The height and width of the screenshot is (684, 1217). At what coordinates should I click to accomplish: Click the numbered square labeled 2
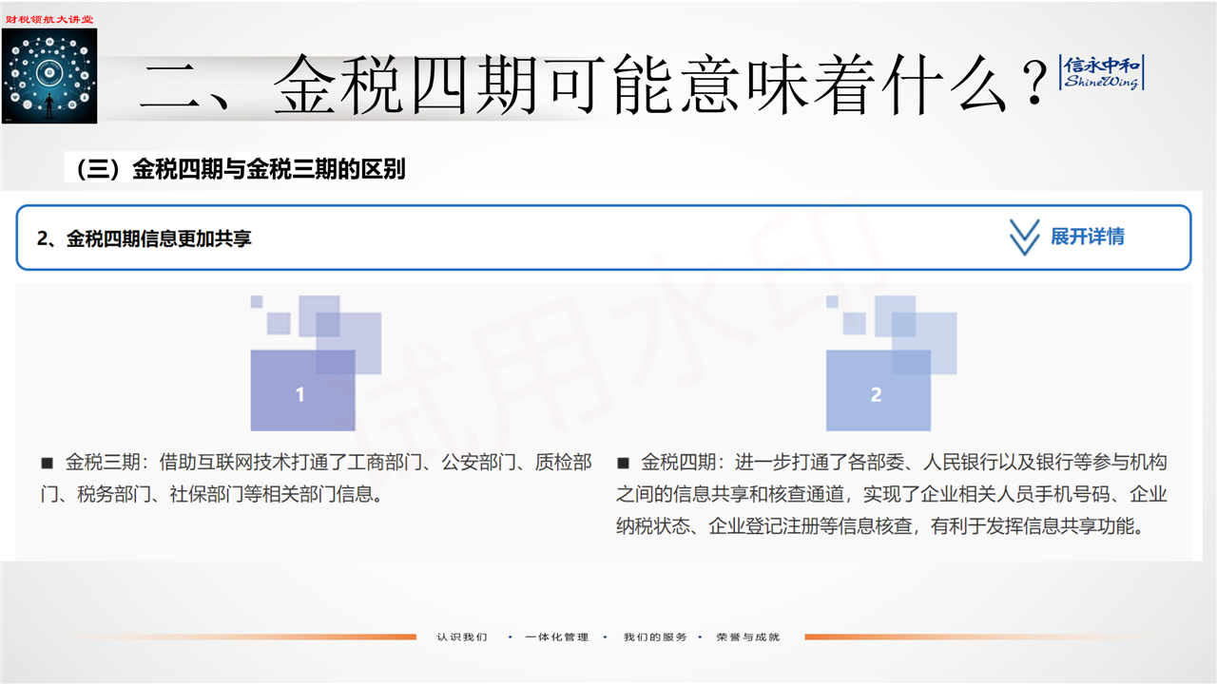pyautogui.click(x=878, y=391)
